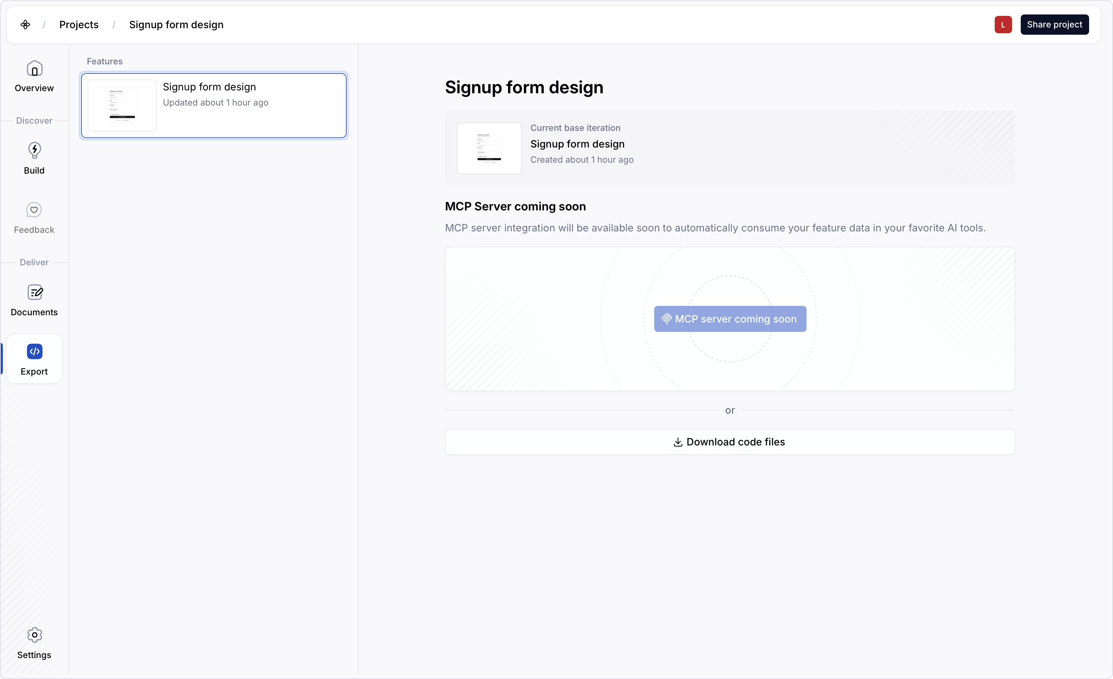Click the Signup form design breadcrumb
The width and height of the screenshot is (1113, 679).
click(176, 24)
